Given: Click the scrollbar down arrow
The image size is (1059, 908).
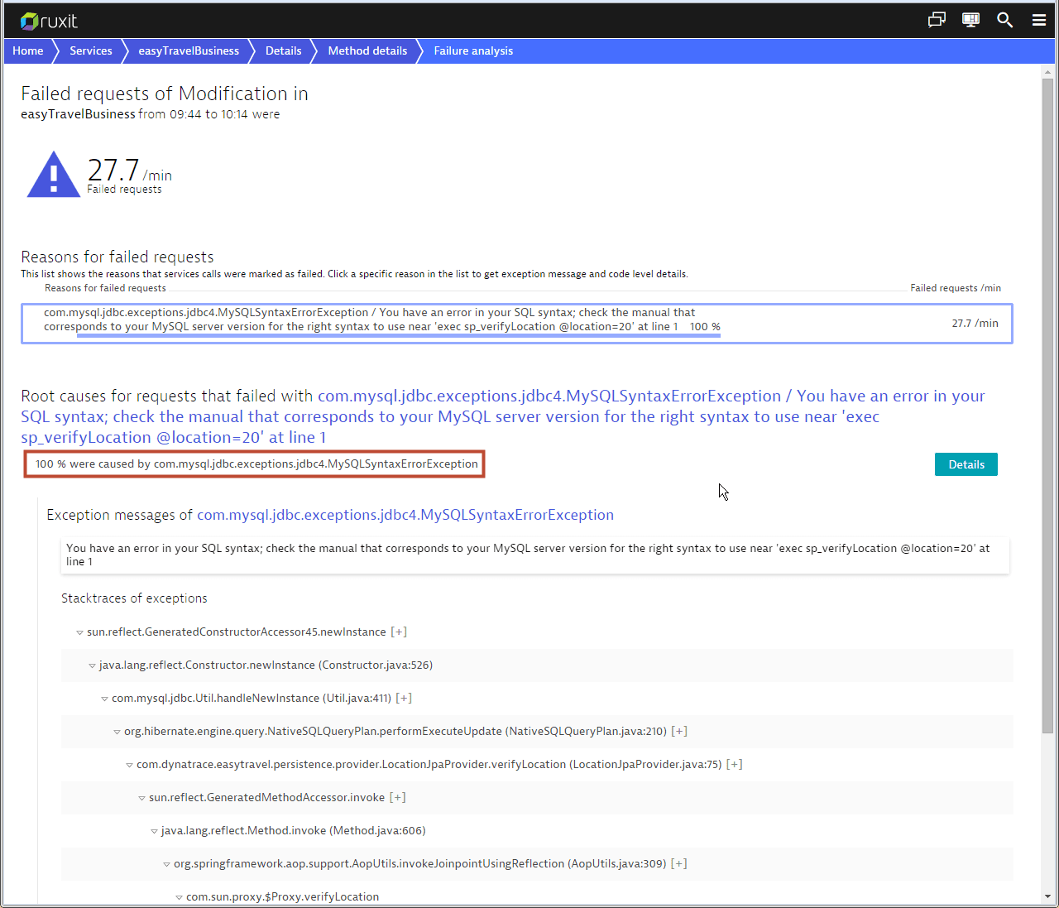Looking at the screenshot, I should point(1047,896).
